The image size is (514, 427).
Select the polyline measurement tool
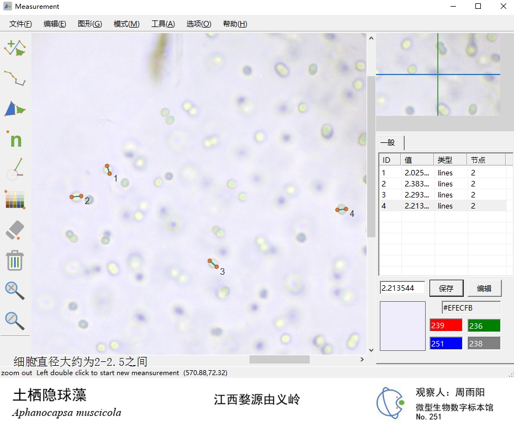[x=15, y=78]
